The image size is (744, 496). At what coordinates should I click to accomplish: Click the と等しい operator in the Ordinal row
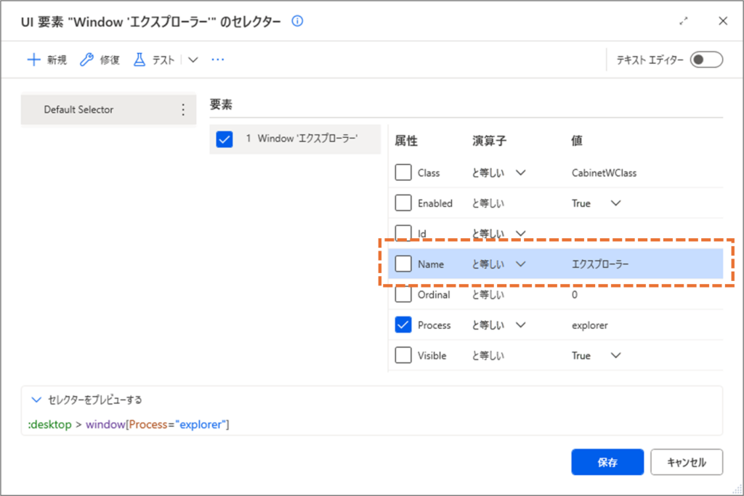click(x=488, y=294)
